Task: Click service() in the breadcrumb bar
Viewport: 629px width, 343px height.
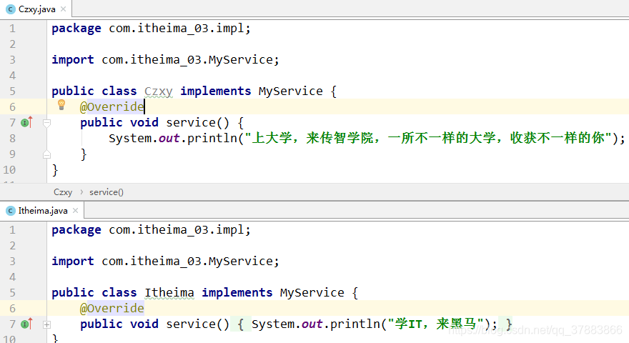Action: (107, 192)
